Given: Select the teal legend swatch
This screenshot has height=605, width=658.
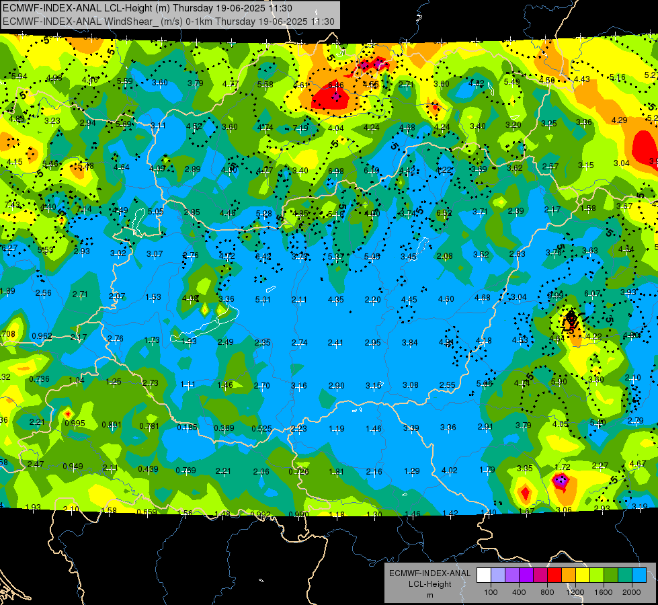Looking at the screenshot, I should click(x=625, y=575).
